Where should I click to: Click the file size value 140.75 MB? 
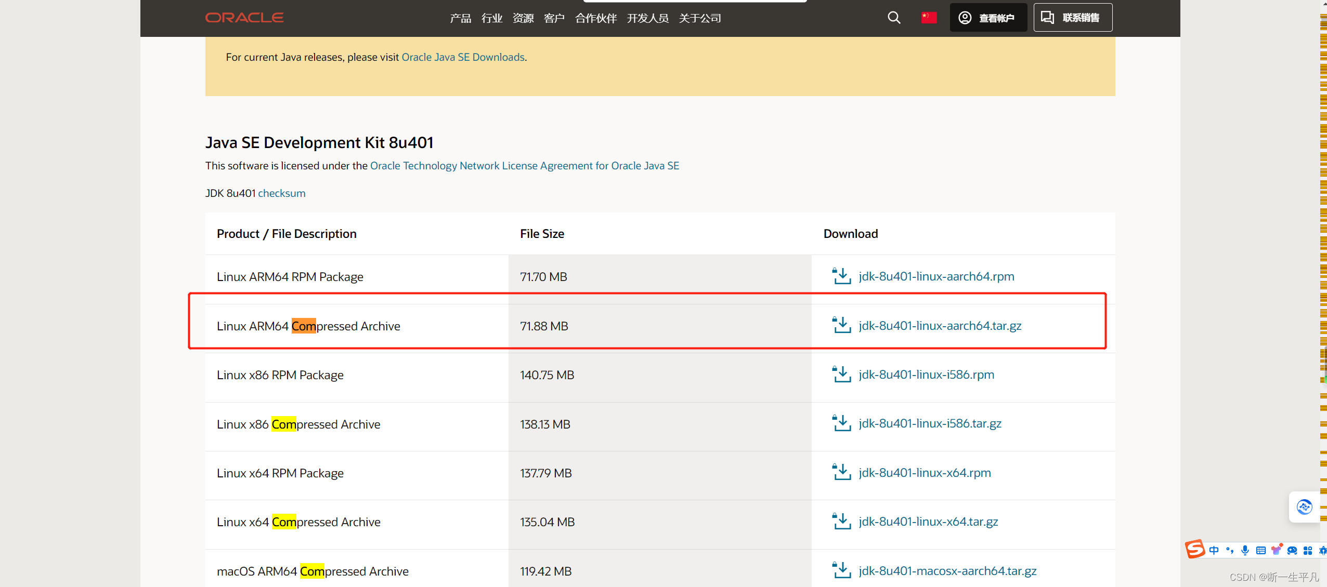[547, 375]
